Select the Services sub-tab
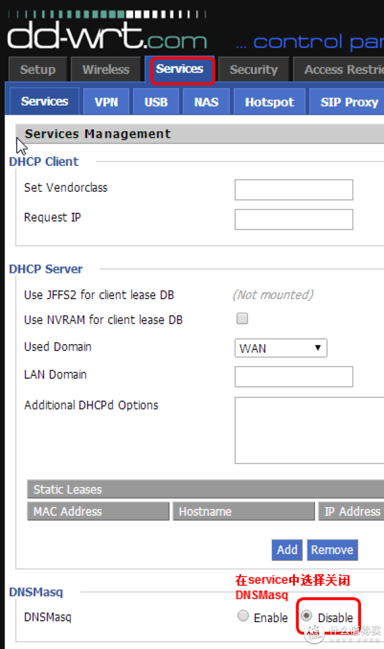The image size is (384, 649). (44, 101)
